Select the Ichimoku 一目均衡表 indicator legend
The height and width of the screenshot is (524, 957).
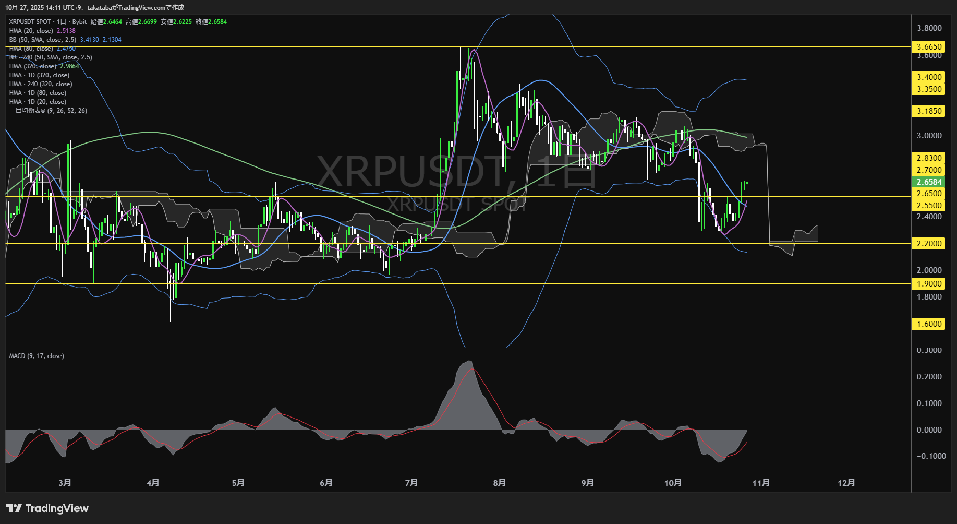[48, 111]
